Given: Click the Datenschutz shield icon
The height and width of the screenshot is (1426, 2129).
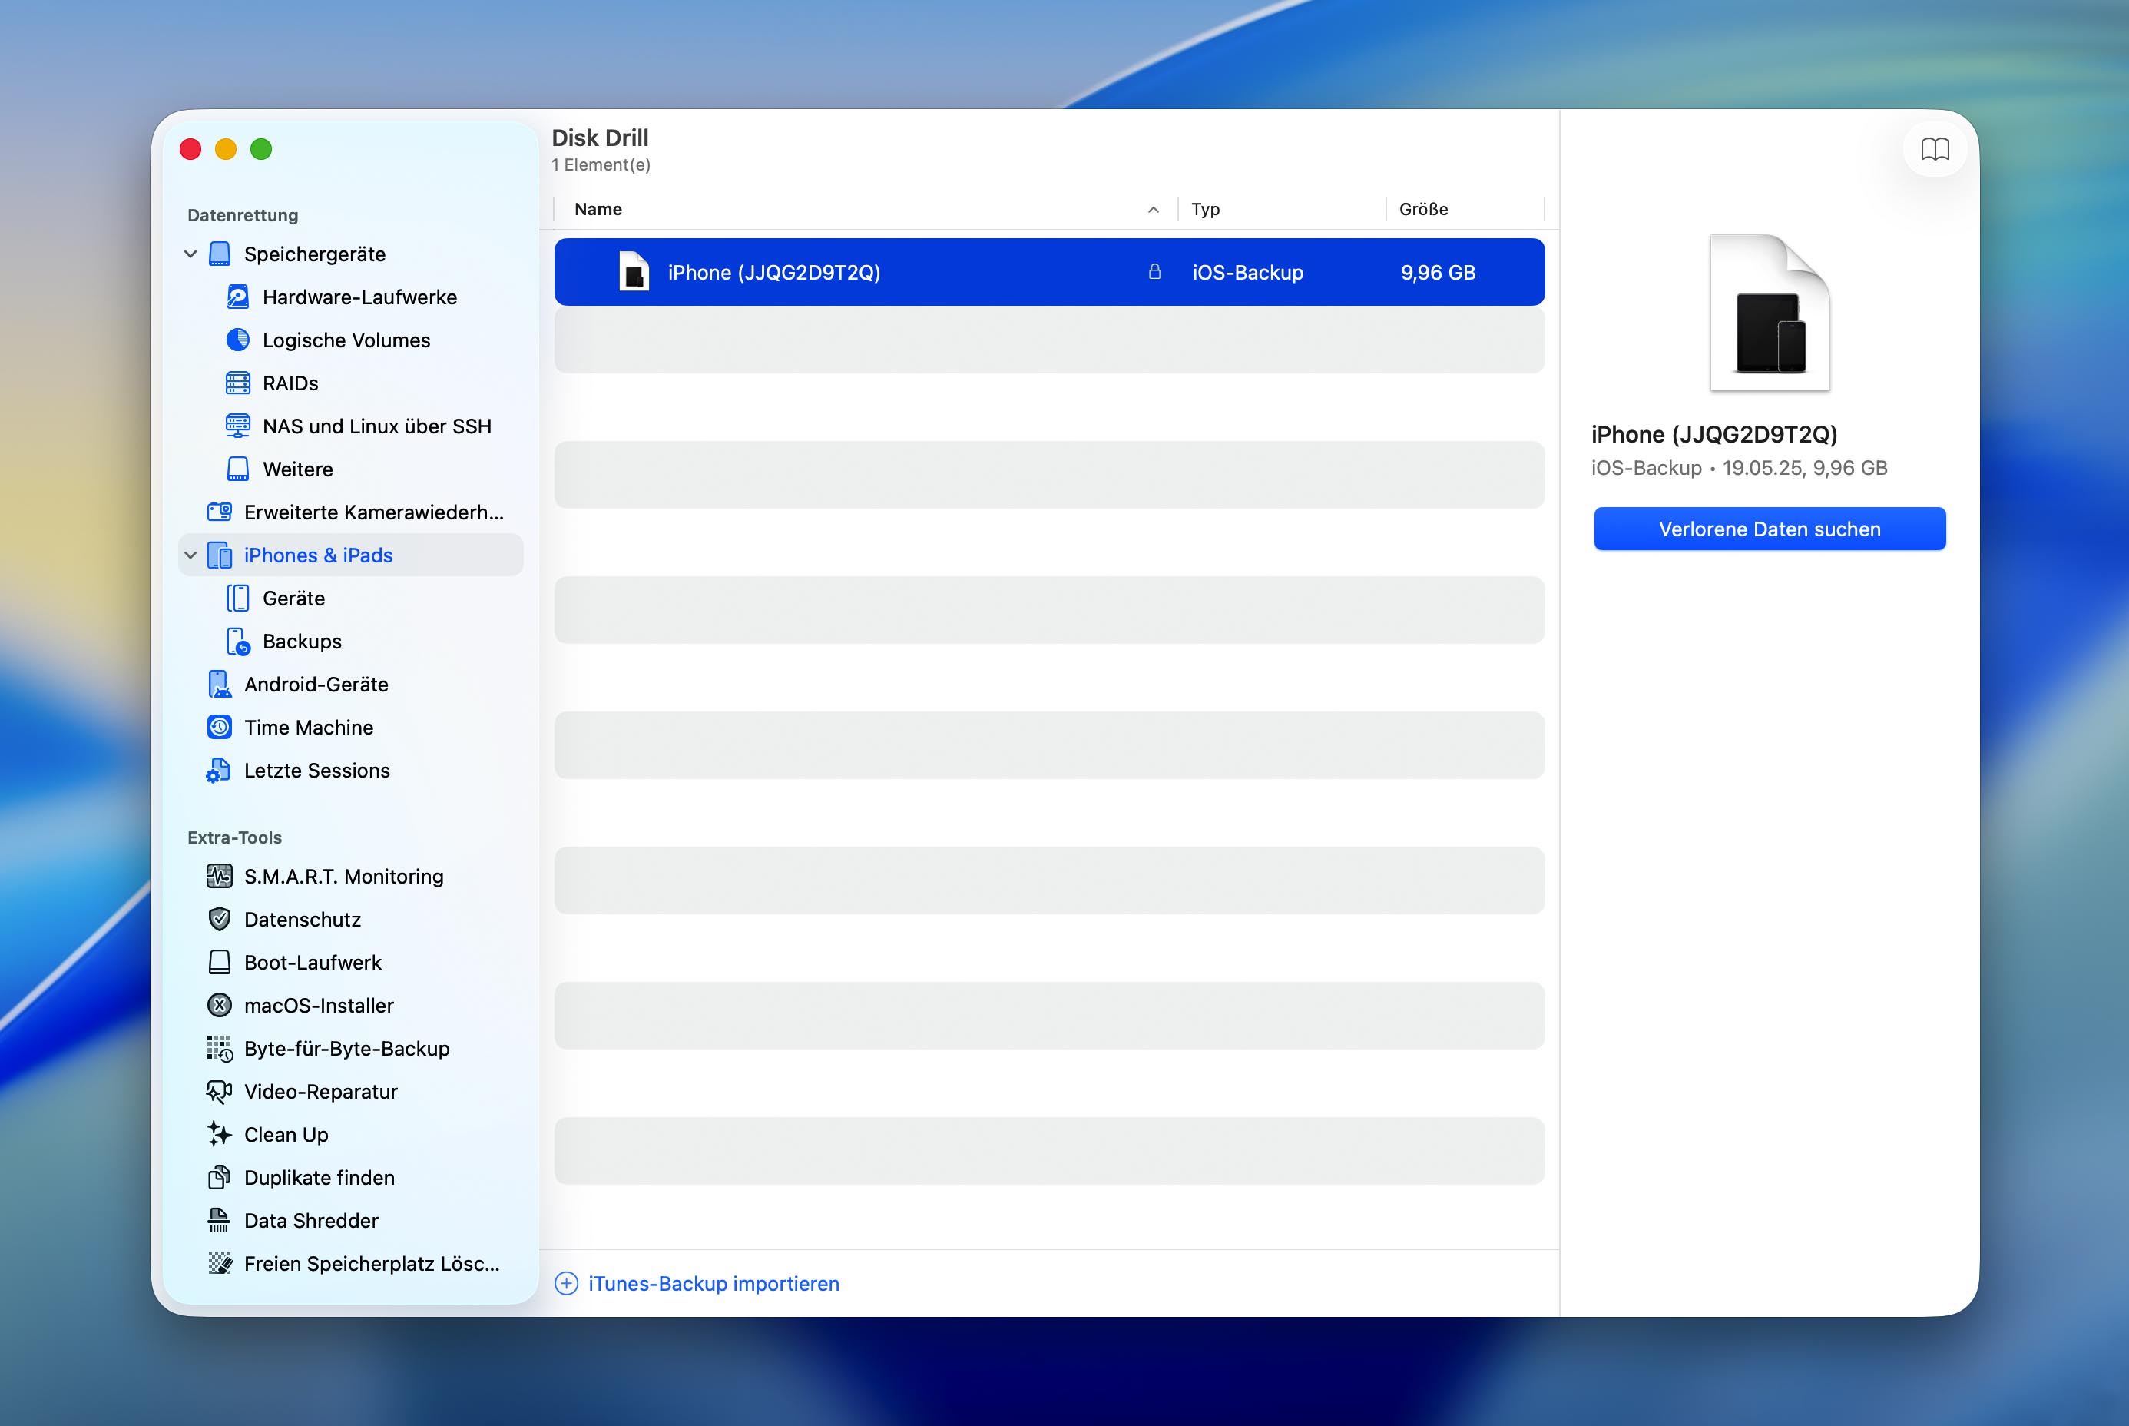Looking at the screenshot, I should pos(220,920).
